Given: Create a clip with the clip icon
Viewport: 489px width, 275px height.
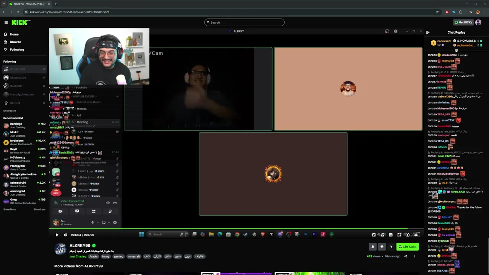Looking at the screenshot, I should click(382, 235).
